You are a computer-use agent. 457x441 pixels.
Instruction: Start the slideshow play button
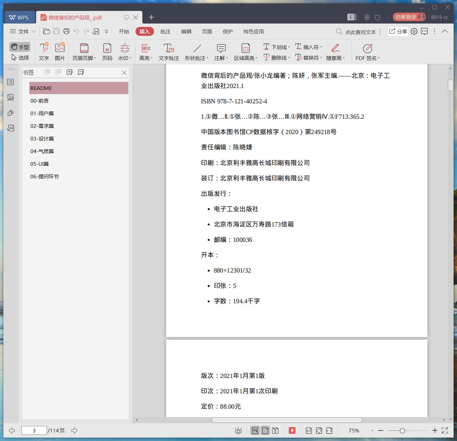[x=292, y=430]
